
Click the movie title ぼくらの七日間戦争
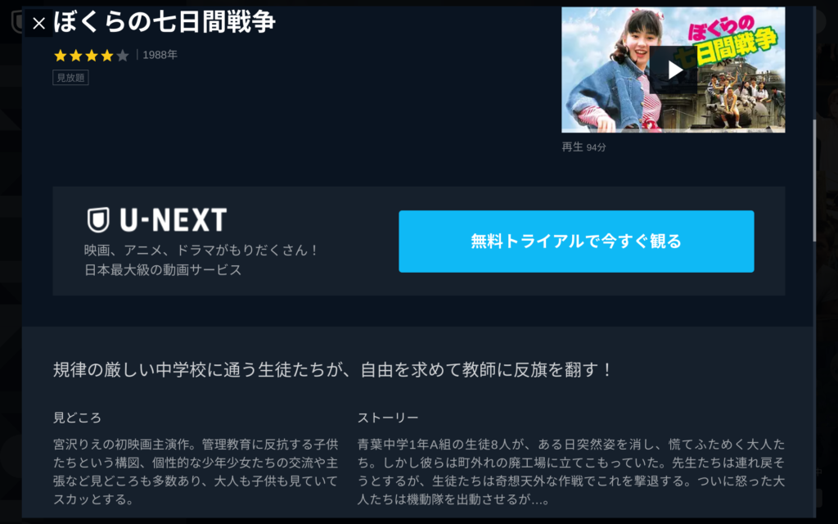coord(164,22)
